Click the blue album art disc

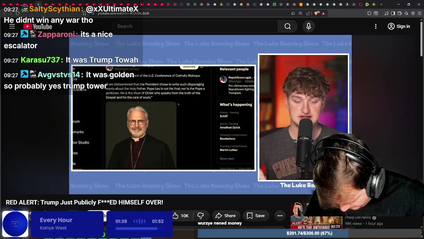pyautogui.click(x=15, y=224)
